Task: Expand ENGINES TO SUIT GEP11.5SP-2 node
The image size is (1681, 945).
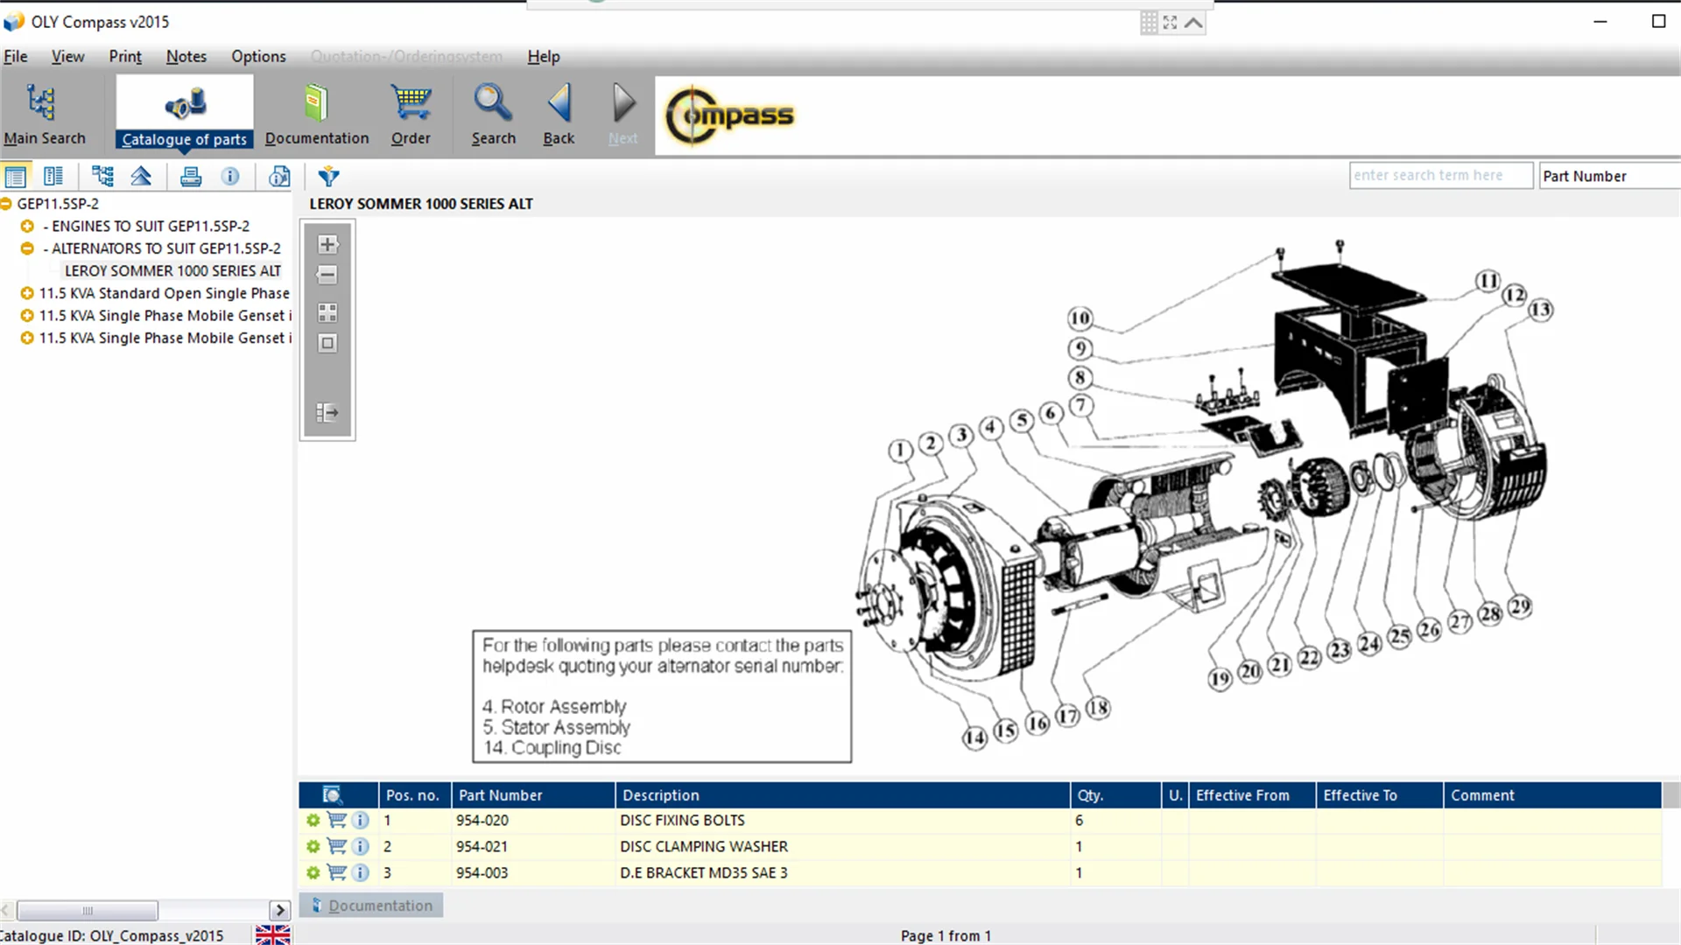Action: [x=27, y=226]
